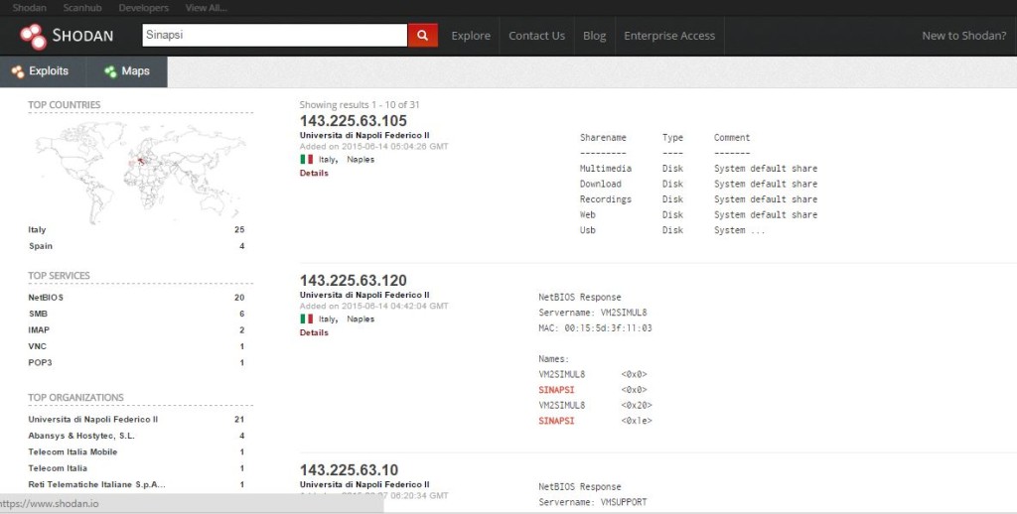Open the Contact Us page
The width and height of the screenshot is (1017, 514).
coord(536,36)
